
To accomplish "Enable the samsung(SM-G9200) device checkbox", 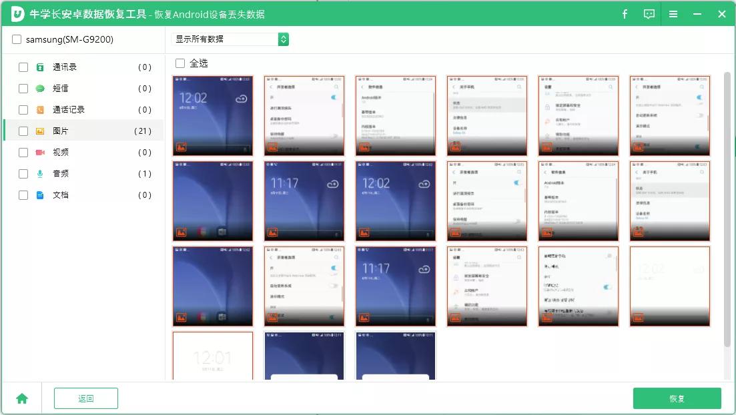I will point(17,39).
